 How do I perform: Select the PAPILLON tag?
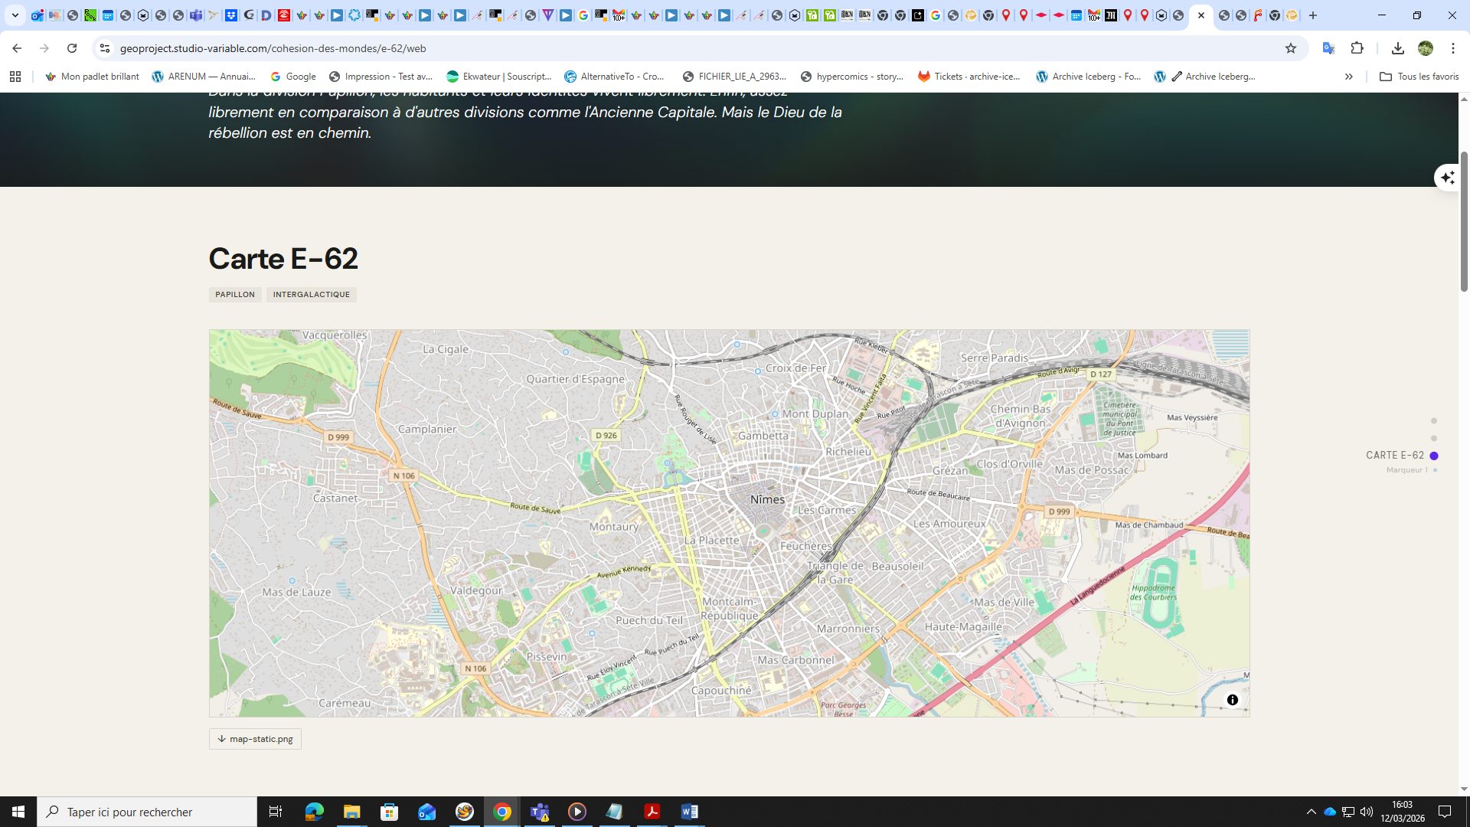point(235,295)
